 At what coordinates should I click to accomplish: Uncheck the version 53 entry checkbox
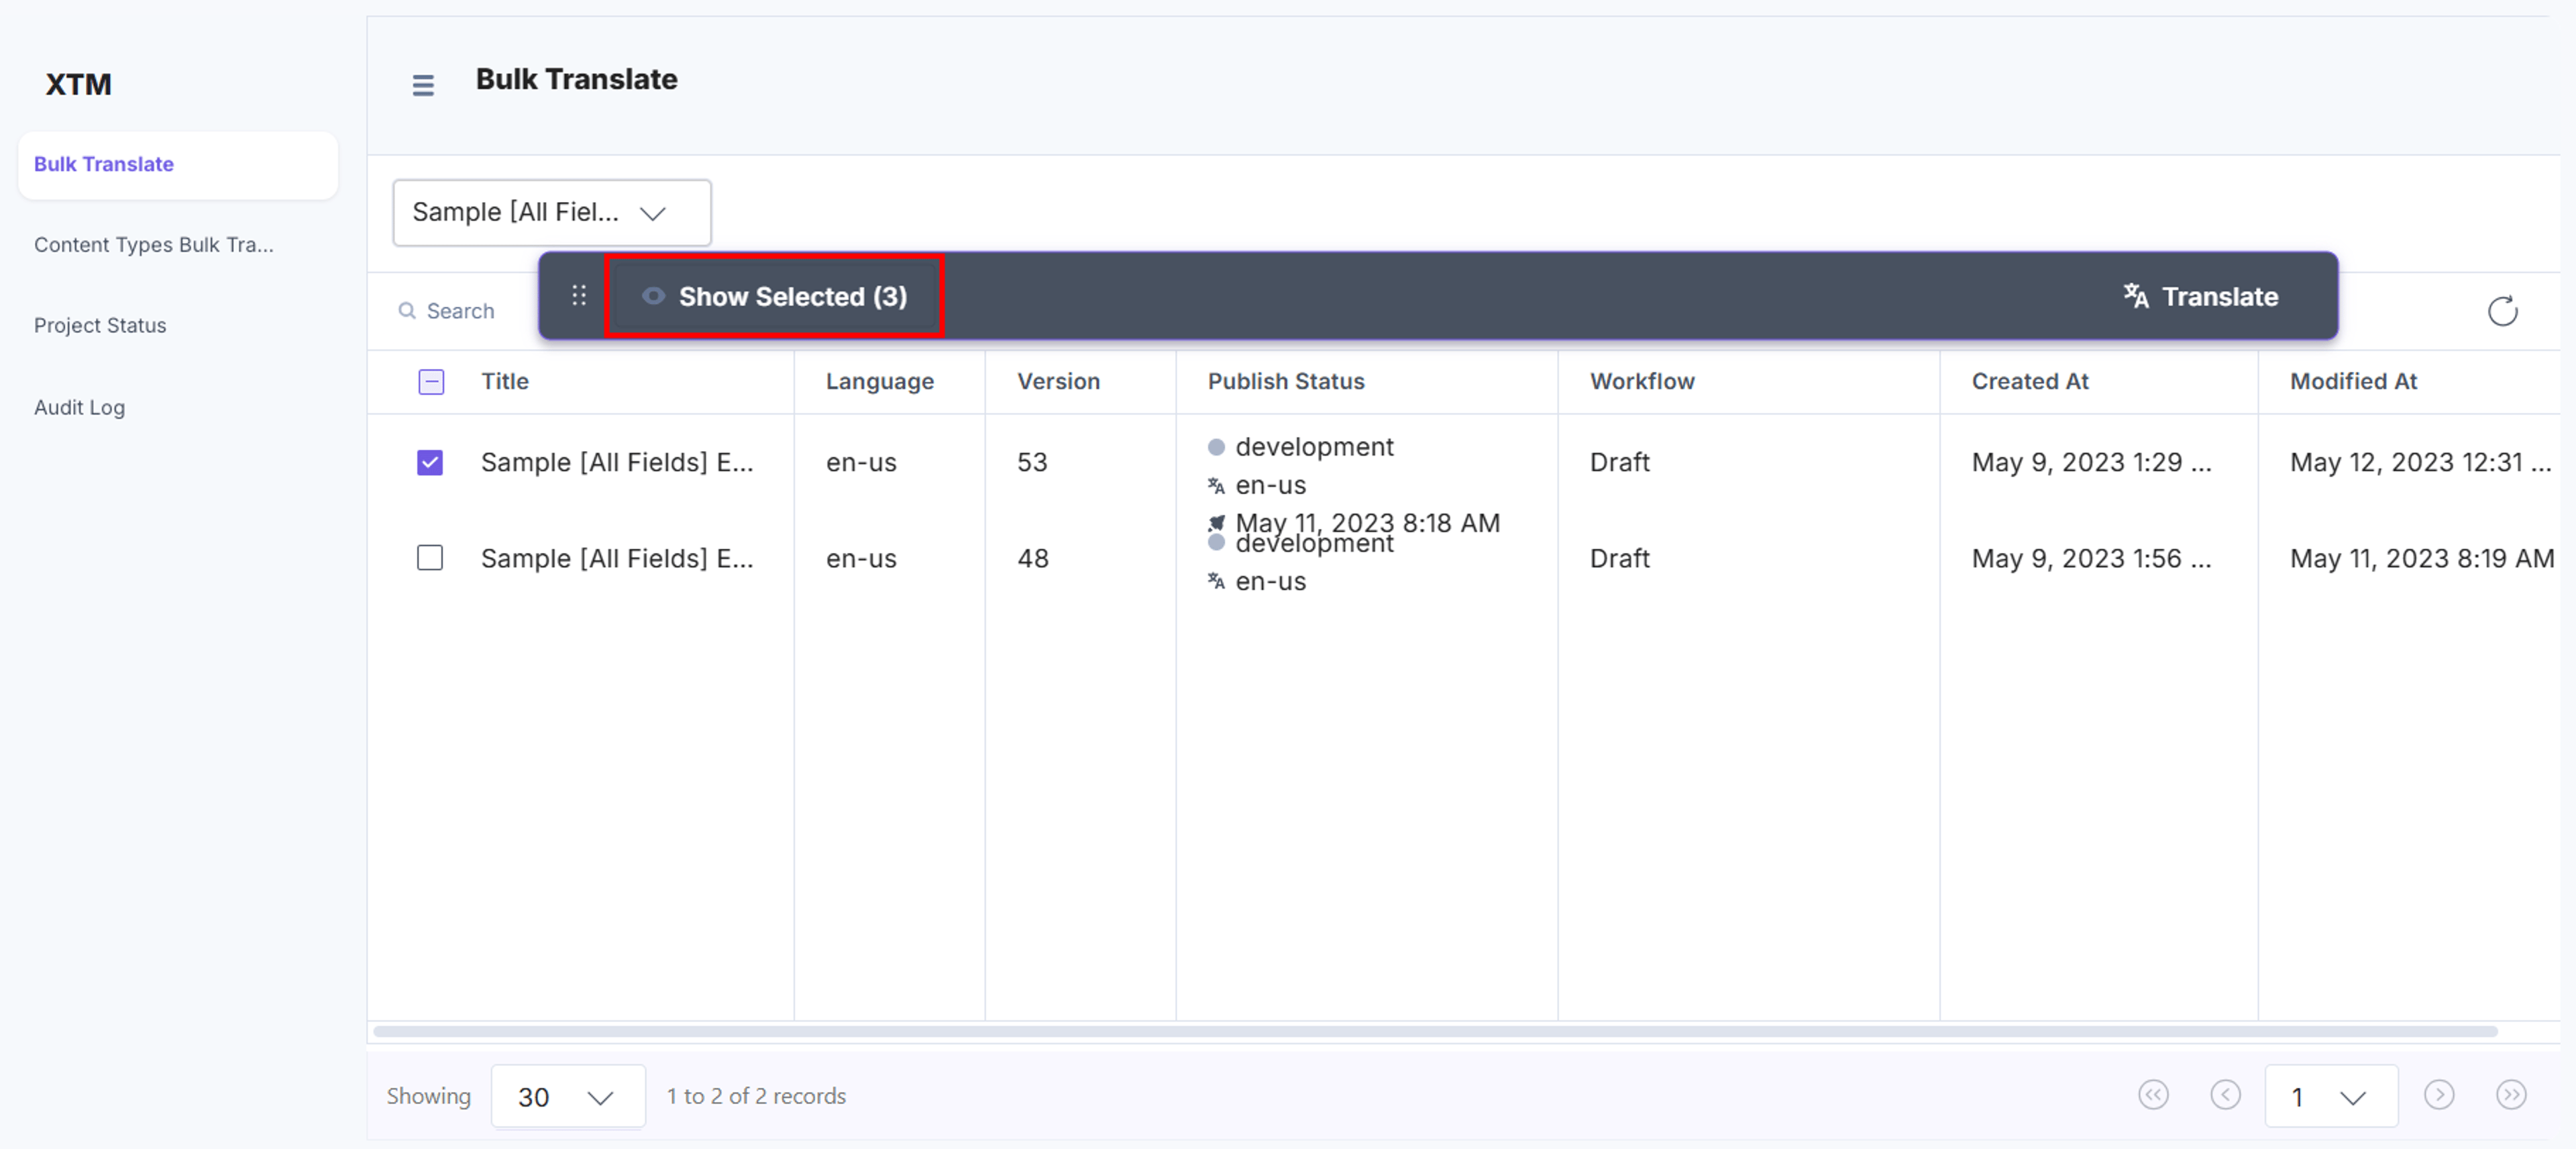(430, 462)
